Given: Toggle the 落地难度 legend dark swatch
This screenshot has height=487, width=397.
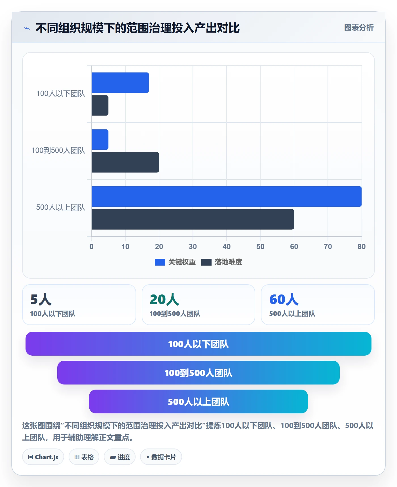Looking at the screenshot, I should tap(206, 262).
